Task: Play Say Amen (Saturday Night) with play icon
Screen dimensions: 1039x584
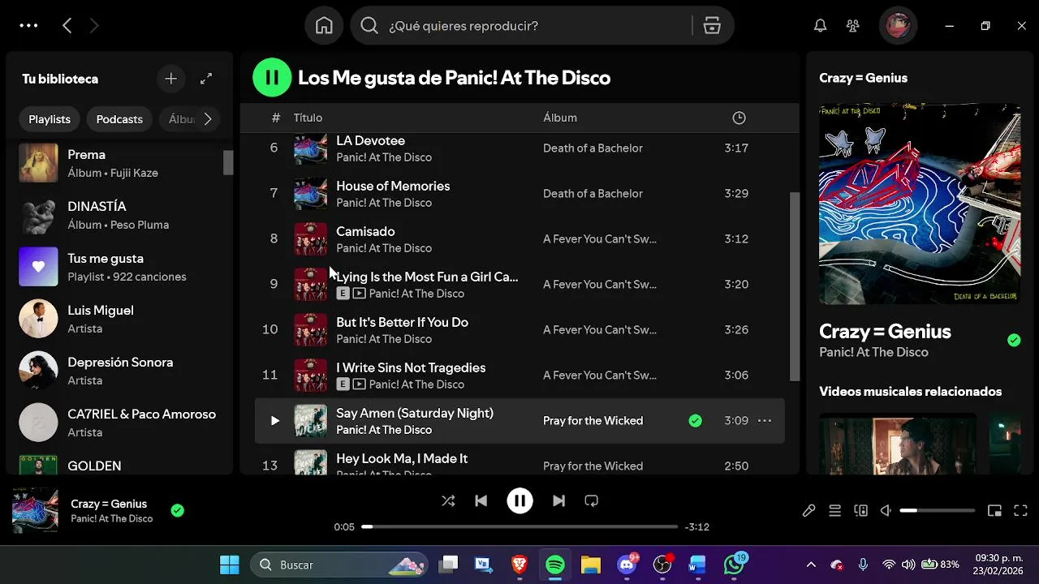Action: (x=274, y=420)
